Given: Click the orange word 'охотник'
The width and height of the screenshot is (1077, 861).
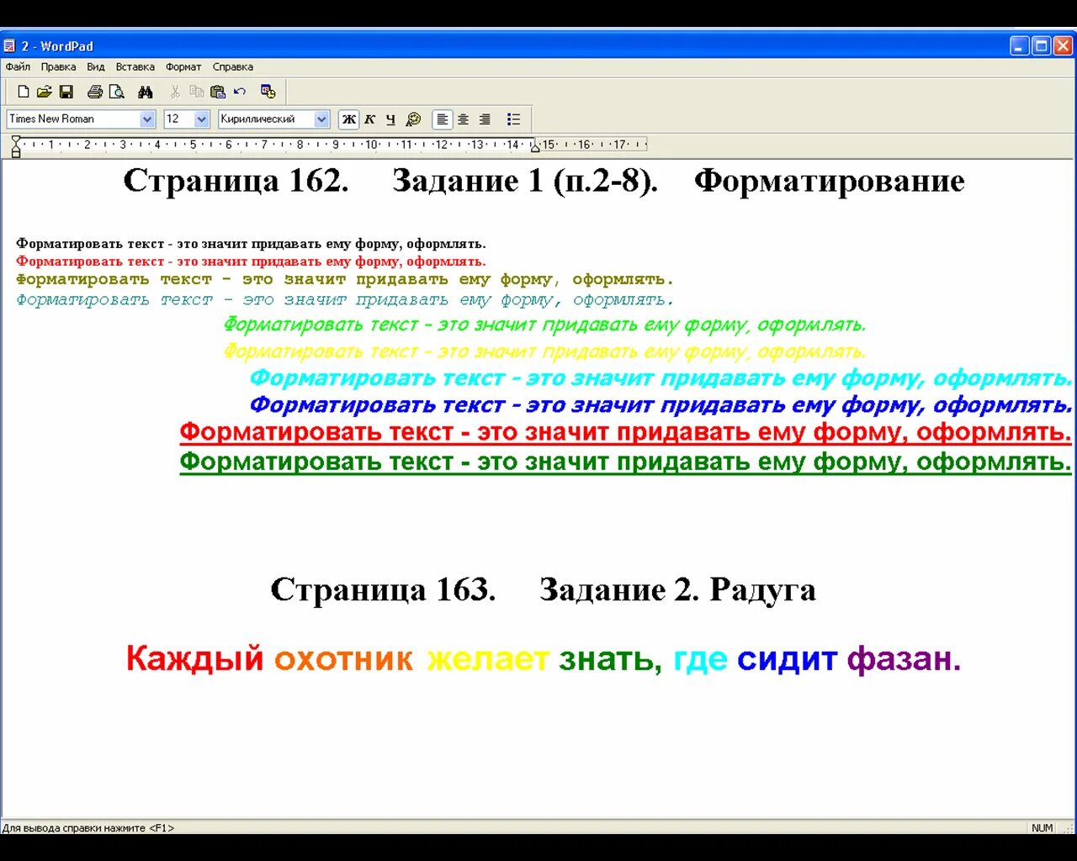Looking at the screenshot, I should point(343,658).
